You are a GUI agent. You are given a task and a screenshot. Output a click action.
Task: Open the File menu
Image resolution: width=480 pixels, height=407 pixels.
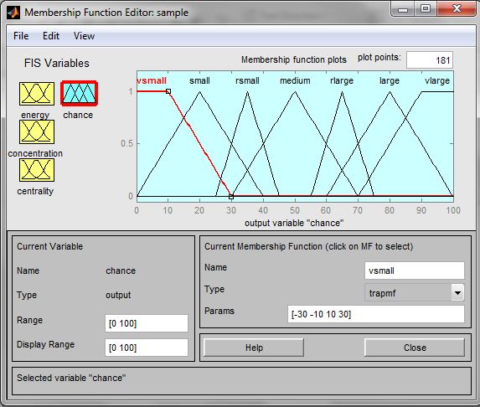coord(21,36)
